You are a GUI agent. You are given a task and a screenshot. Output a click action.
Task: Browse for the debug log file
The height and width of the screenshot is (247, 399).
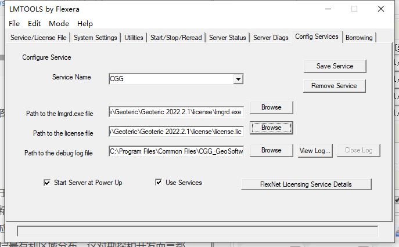pos(271,150)
